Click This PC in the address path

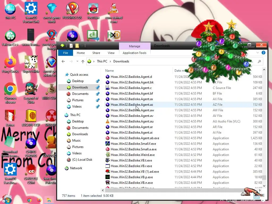[102, 61]
